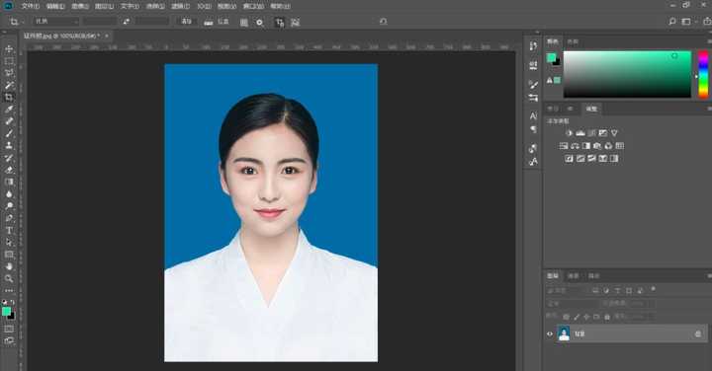Open the crop overlay grid options

point(244,22)
